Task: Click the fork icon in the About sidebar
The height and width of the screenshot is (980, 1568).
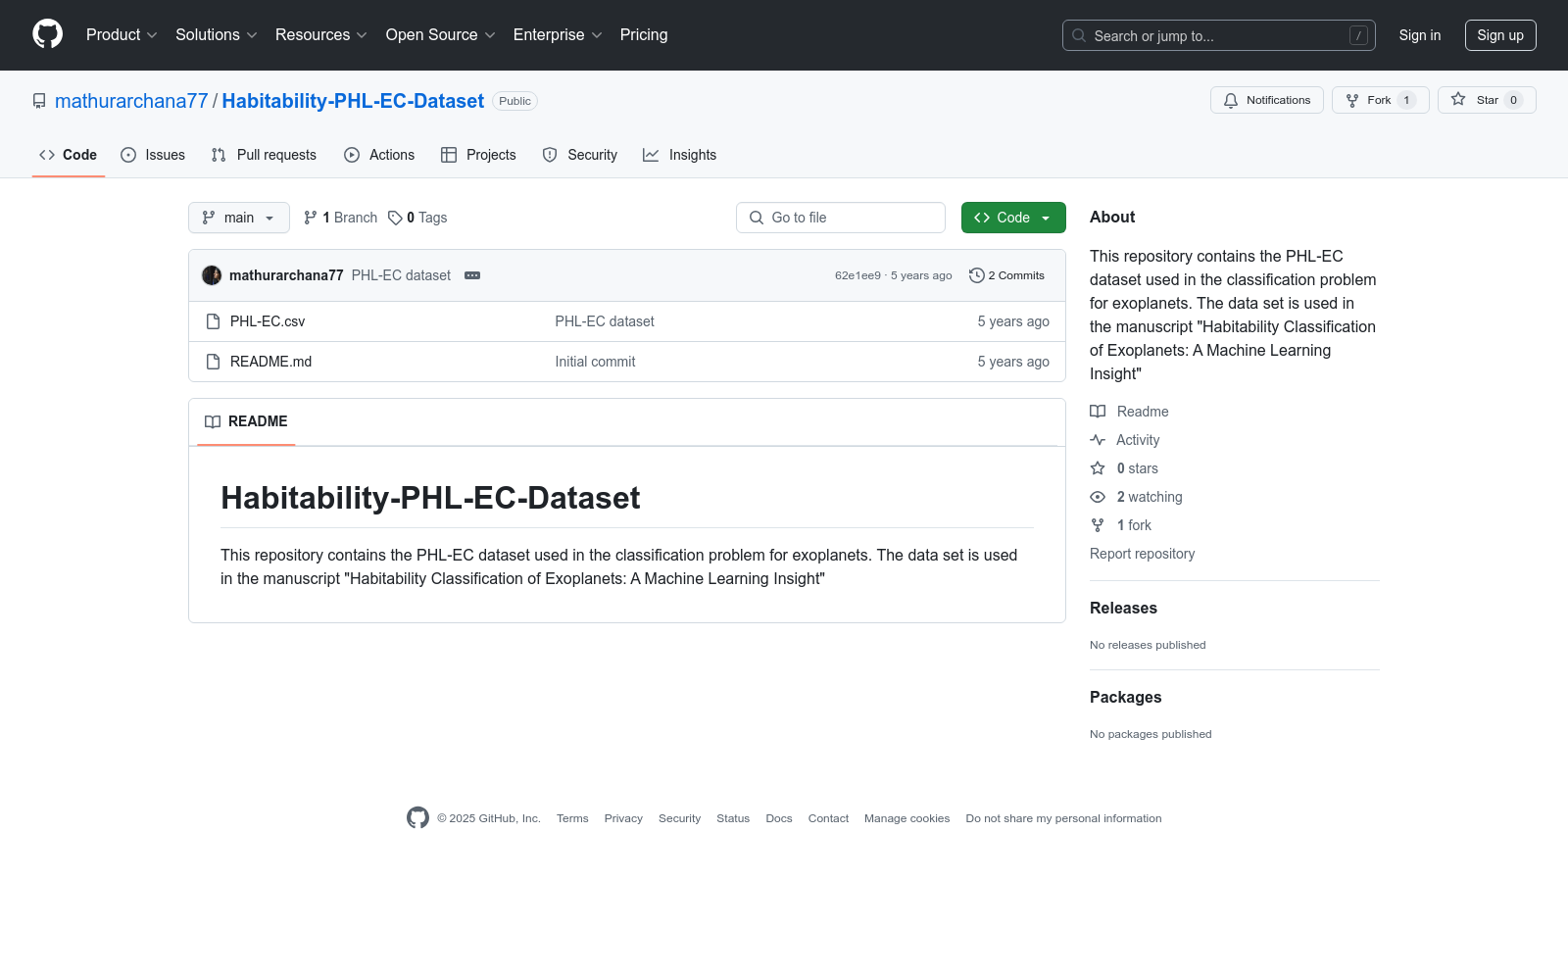Action: 1098,525
